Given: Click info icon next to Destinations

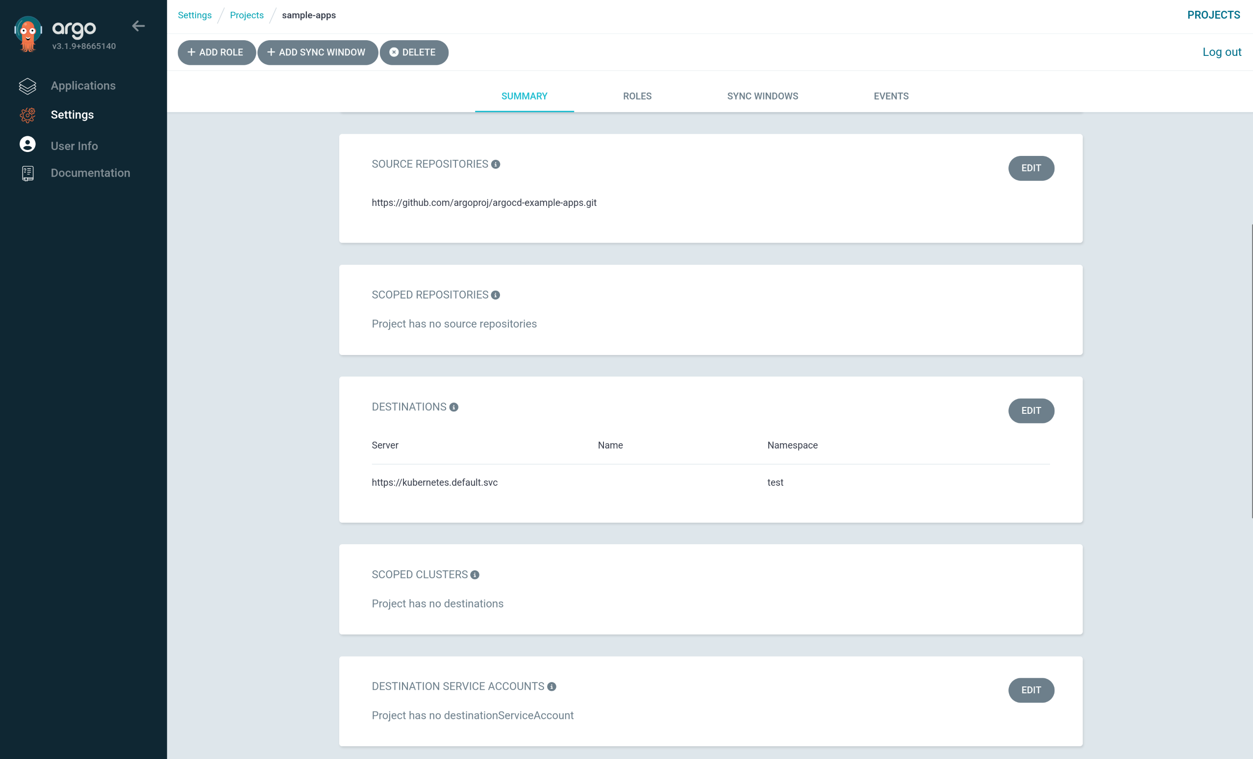Looking at the screenshot, I should coord(453,407).
